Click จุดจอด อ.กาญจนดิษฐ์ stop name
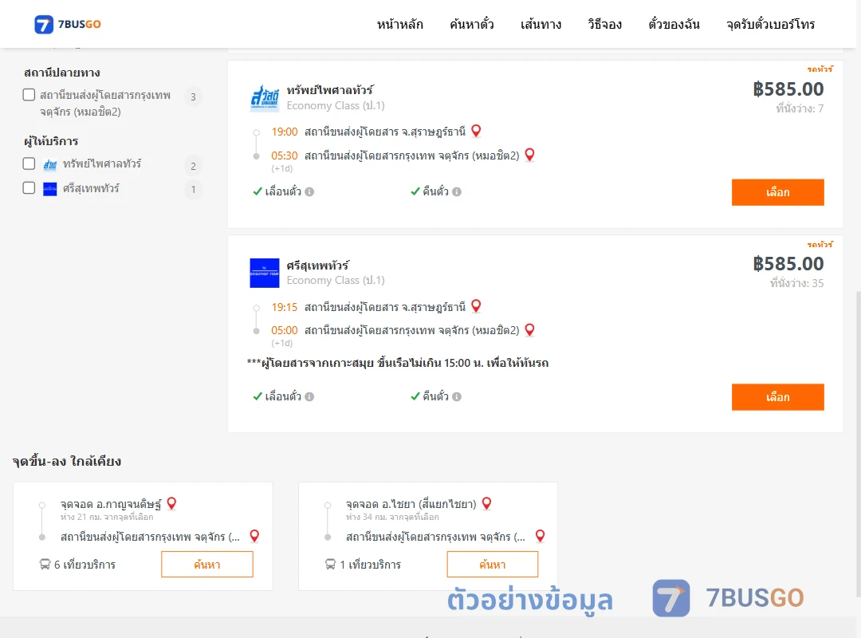Screen dimensions: 861x638 point(111,504)
